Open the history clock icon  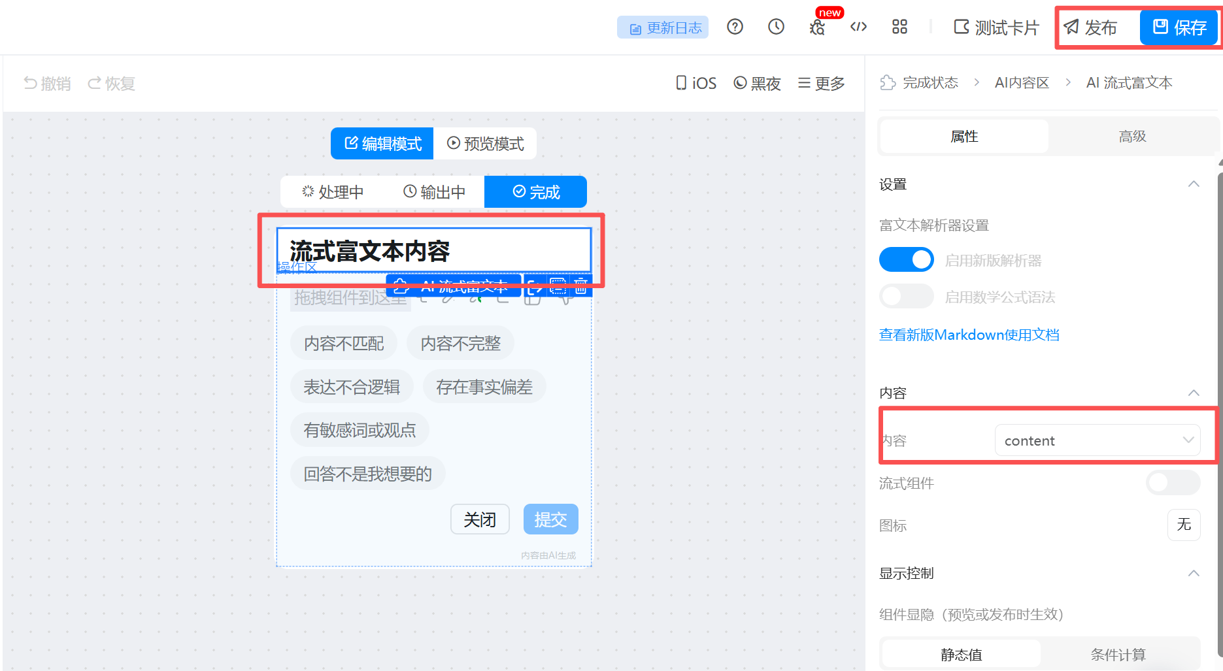pos(776,27)
